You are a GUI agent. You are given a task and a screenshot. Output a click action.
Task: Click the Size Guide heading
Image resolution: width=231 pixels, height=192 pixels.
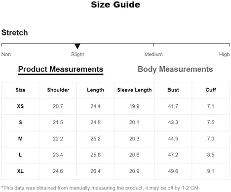coord(115,4)
